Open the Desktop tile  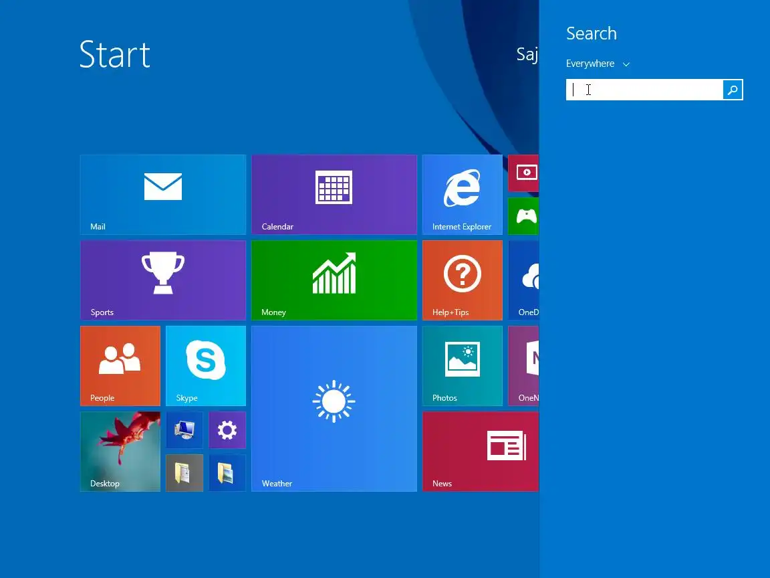[x=120, y=451]
